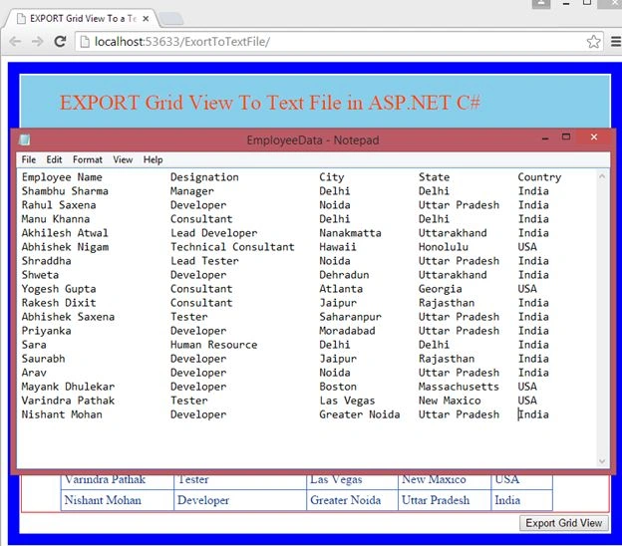Click 'Designation' header in Notepad
The image size is (622, 546).
[x=204, y=177]
